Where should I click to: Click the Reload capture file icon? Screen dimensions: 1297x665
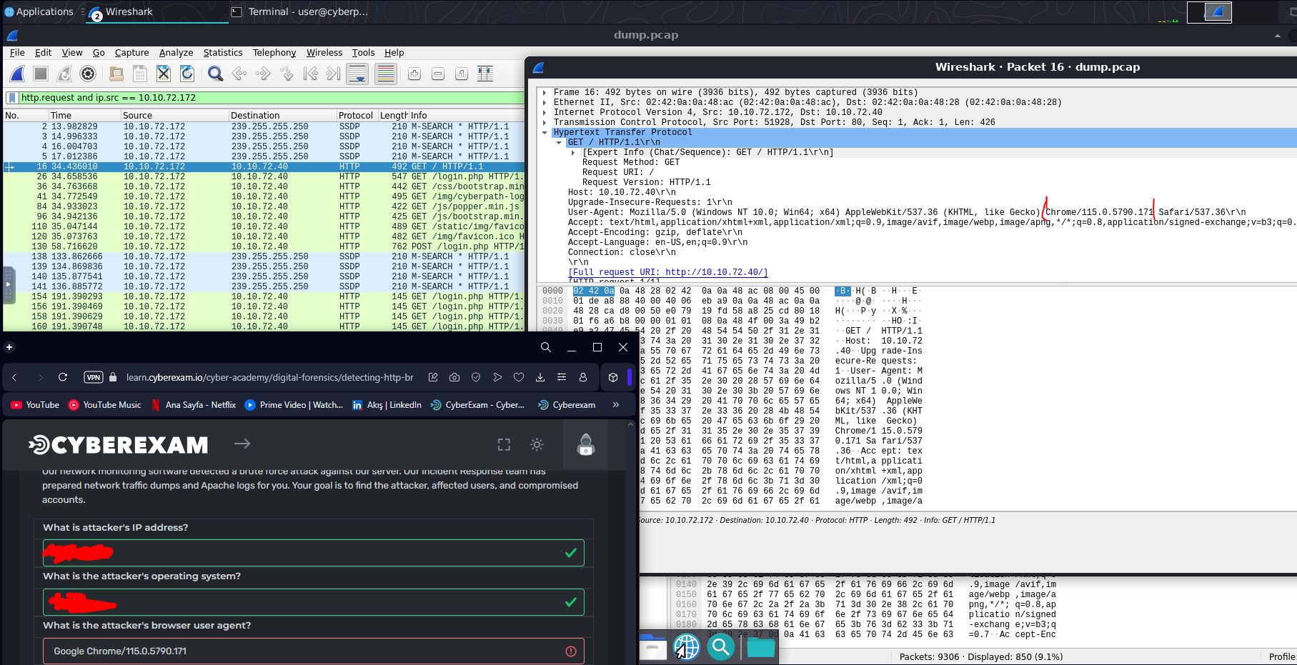(x=187, y=74)
